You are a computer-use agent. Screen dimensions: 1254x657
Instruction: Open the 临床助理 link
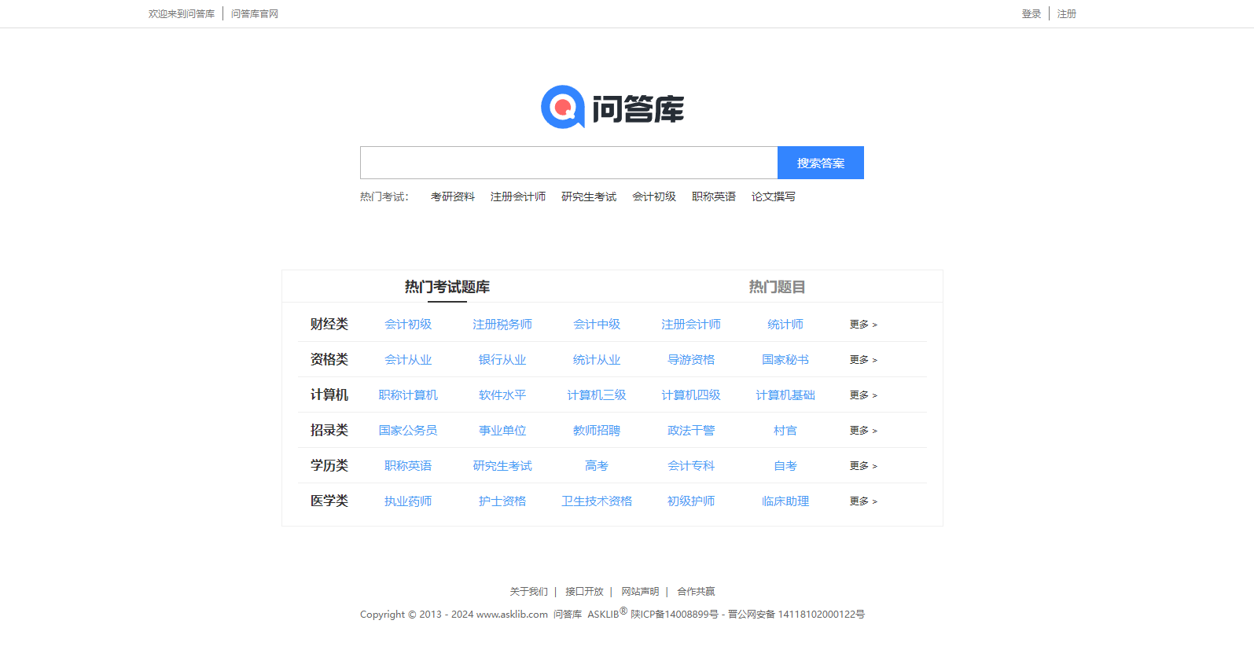coord(785,501)
